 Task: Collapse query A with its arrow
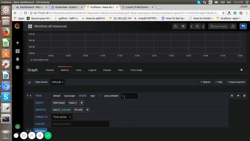(28, 96)
